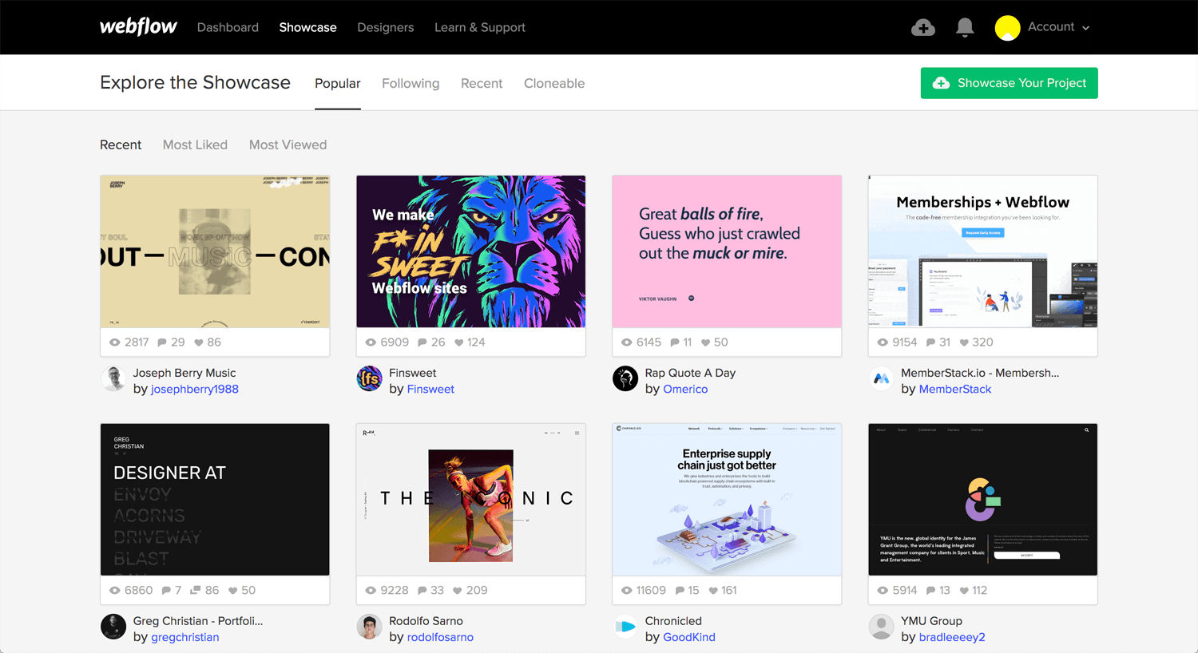1198x653 pixels.
Task: Click heart icon on Finsweet card
Action: tap(459, 342)
